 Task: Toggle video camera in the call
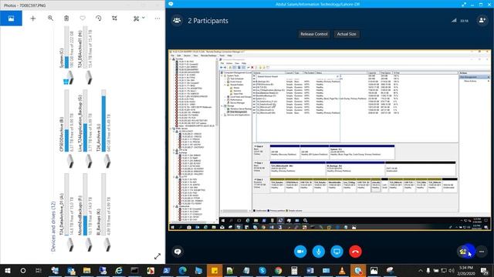click(300, 252)
